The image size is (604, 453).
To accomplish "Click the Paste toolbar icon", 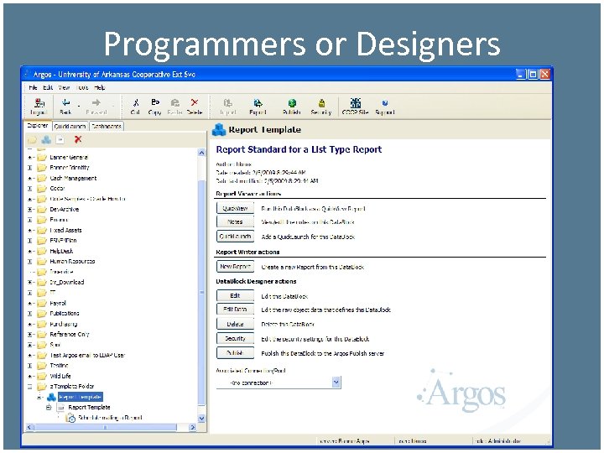I will pyautogui.click(x=174, y=102).
